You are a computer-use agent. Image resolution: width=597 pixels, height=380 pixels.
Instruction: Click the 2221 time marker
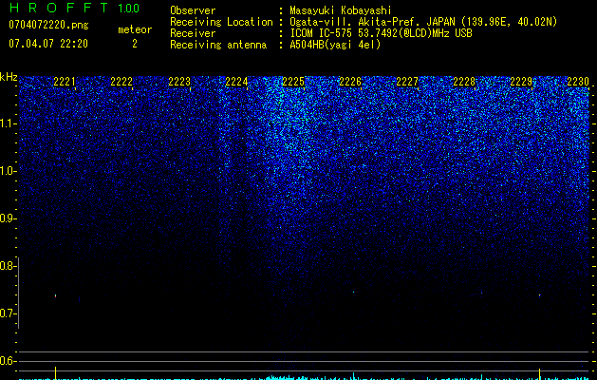click(65, 82)
